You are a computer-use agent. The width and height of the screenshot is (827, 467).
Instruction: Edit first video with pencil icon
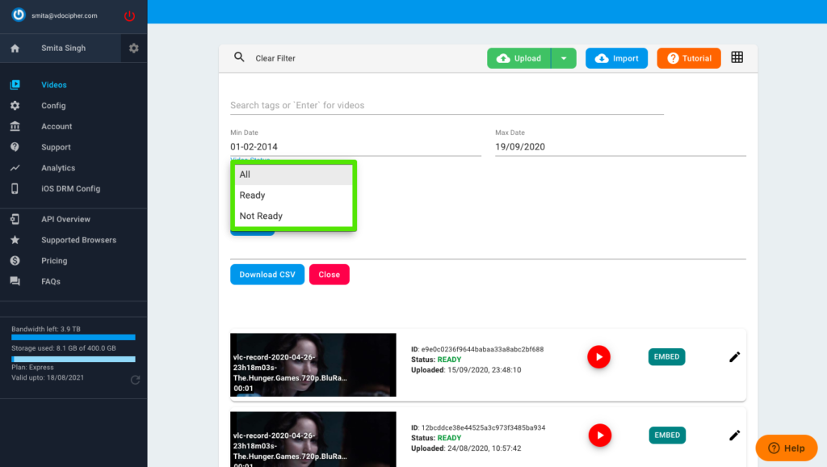tap(734, 357)
